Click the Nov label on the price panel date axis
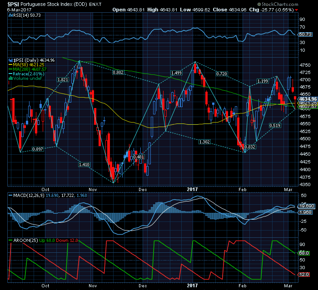Image resolution: width=318 pixels, height=290 pixels. pyautogui.click(x=93, y=190)
